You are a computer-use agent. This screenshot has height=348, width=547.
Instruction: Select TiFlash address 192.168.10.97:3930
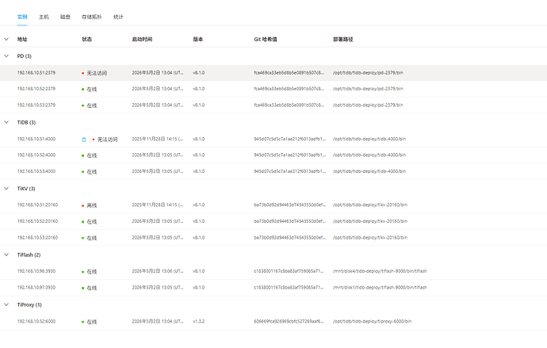tap(36, 287)
